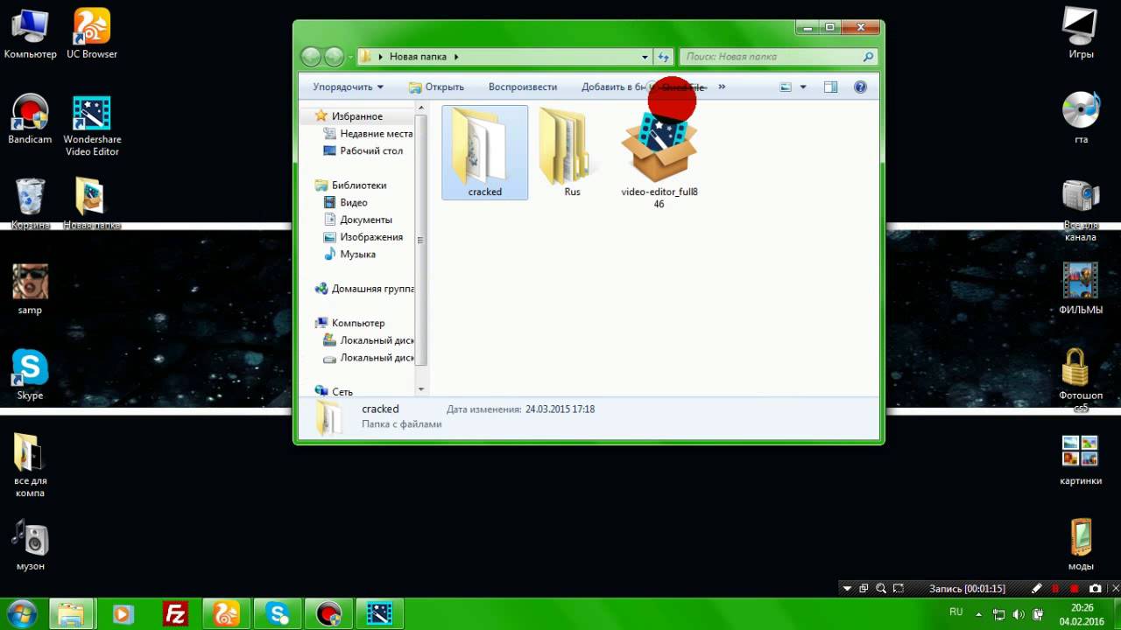Viewport: 1121px width, 630px height.
Task: Click the change view icon in Explorer toolbar
Action: coord(786,87)
